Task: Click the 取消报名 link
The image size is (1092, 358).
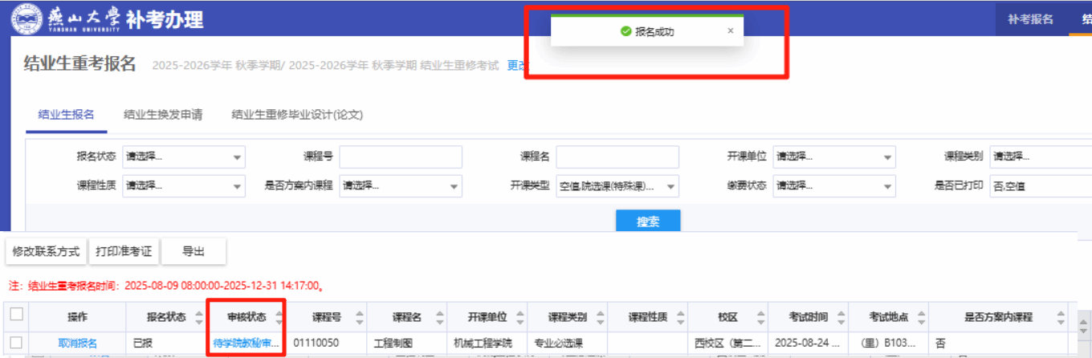Action: [x=78, y=344]
